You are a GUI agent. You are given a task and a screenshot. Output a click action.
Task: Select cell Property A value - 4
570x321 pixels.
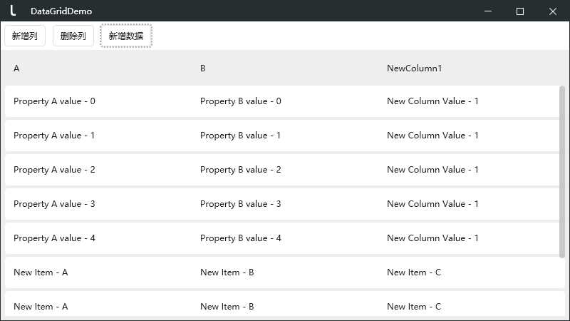click(98, 238)
